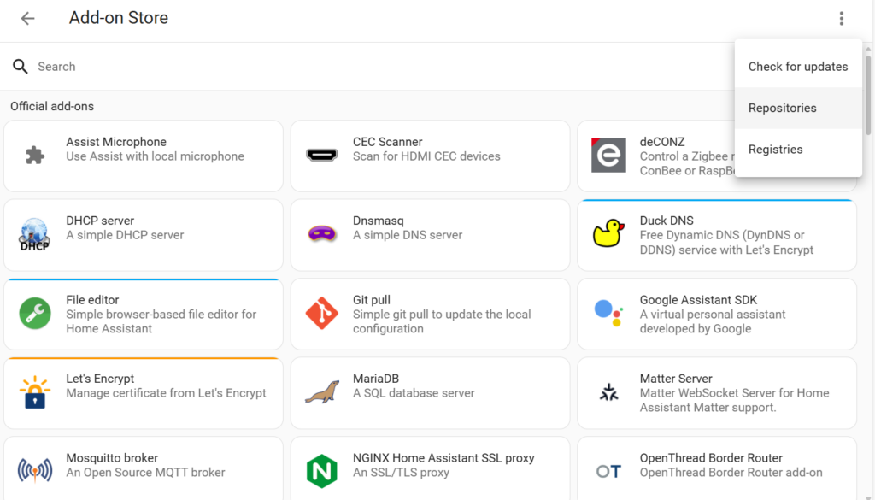
Task: Click the DHCP server globe icon
Action: 34,234
